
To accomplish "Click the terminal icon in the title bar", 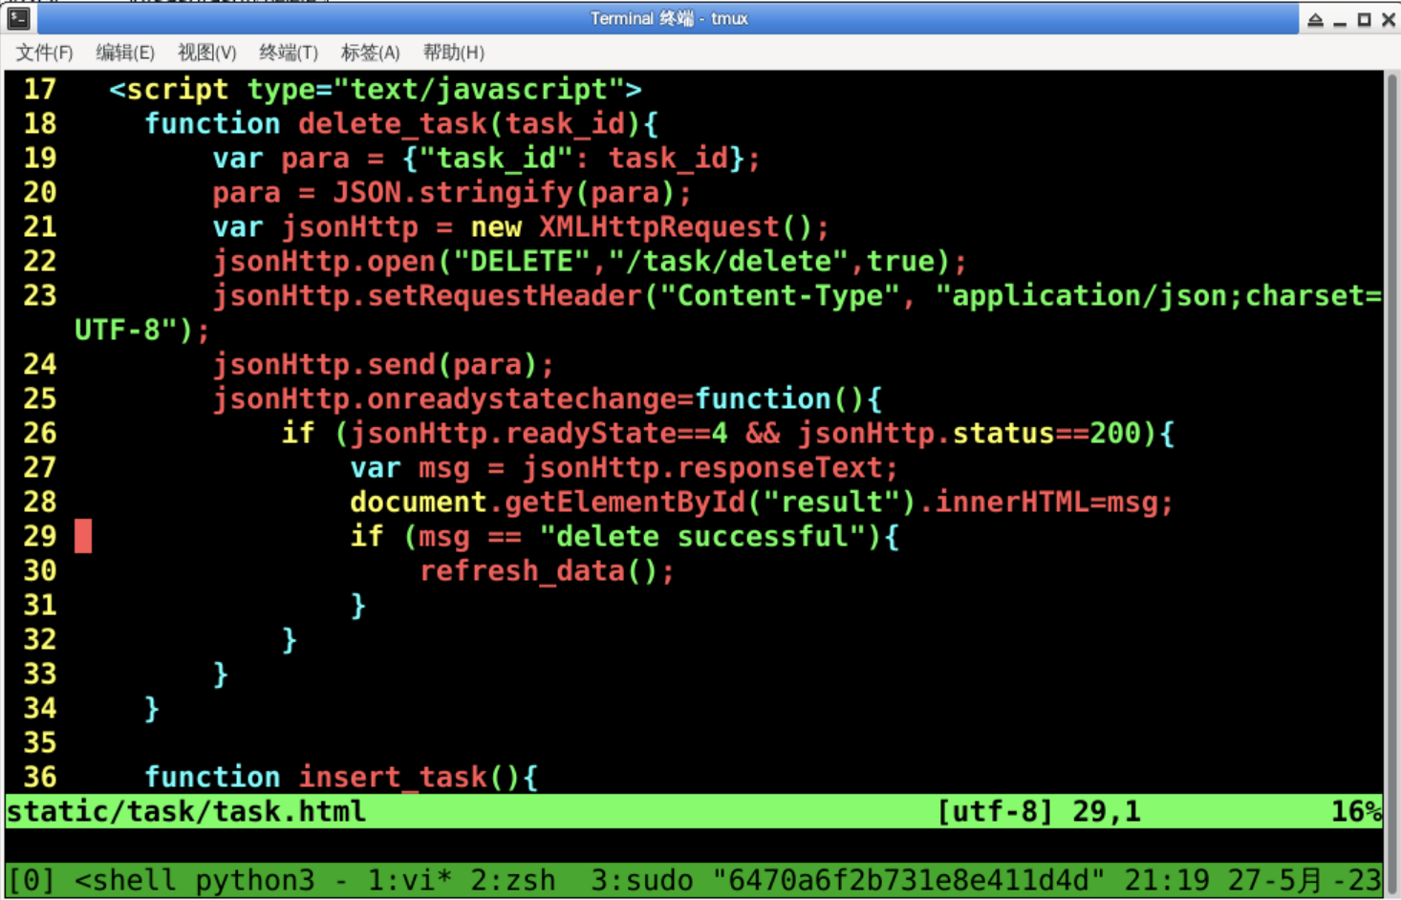I will [x=18, y=17].
